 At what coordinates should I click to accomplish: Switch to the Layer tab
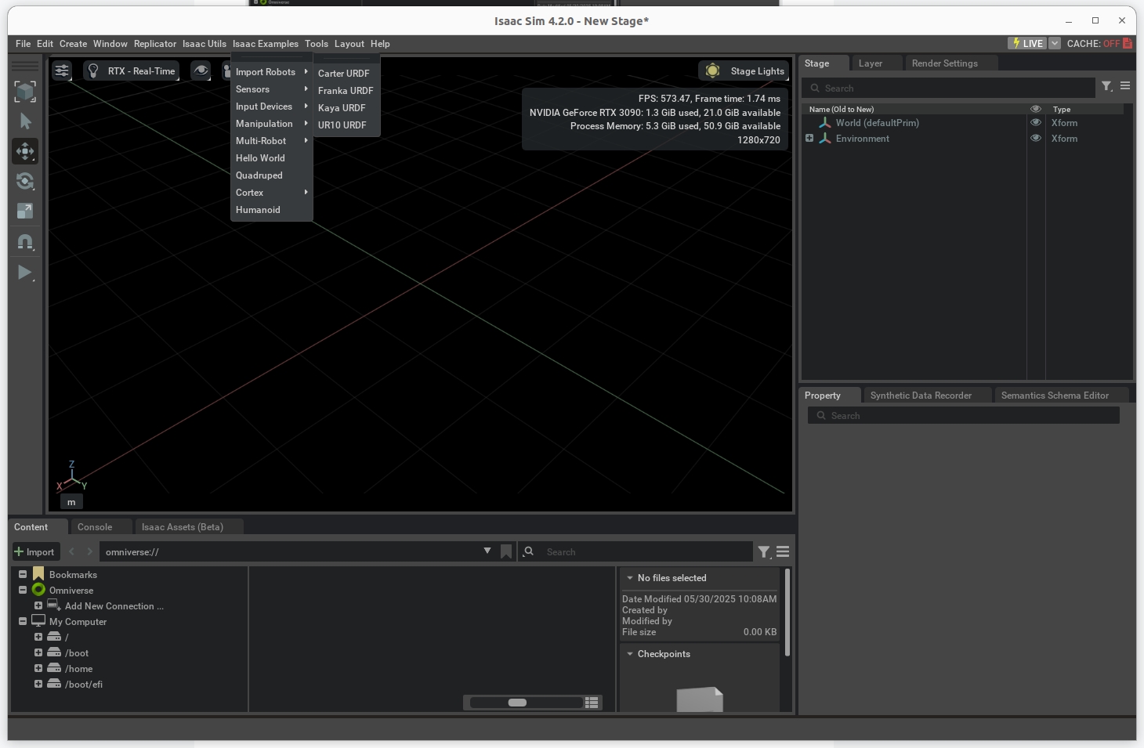(871, 63)
